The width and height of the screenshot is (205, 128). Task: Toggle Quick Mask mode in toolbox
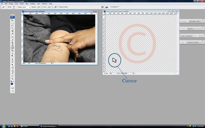[12, 88]
